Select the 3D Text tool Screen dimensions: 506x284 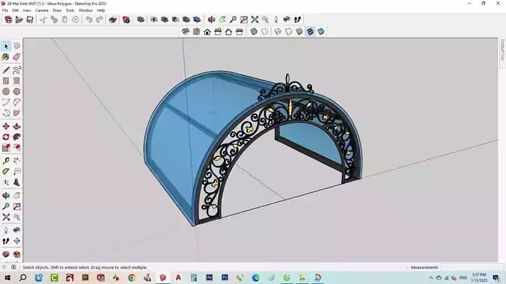pyautogui.click(x=16, y=182)
